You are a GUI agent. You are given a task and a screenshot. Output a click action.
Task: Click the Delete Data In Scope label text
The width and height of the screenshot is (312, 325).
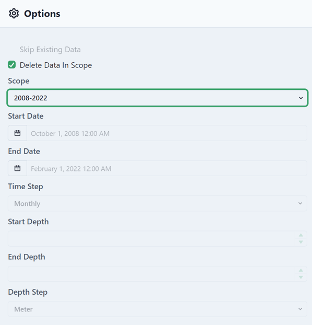pos(56,65)
